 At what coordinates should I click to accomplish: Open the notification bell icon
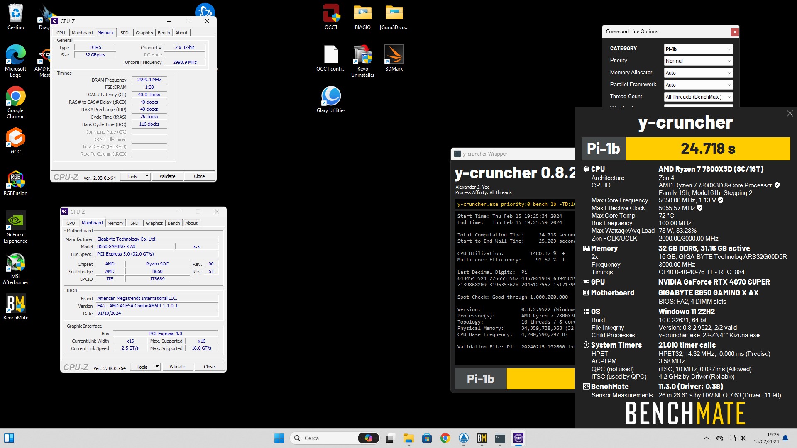coord(785,438)
